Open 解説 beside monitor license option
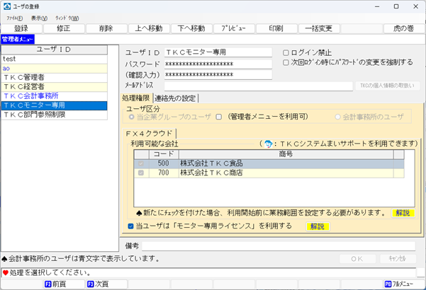The image size is (426, 290). 318,226
